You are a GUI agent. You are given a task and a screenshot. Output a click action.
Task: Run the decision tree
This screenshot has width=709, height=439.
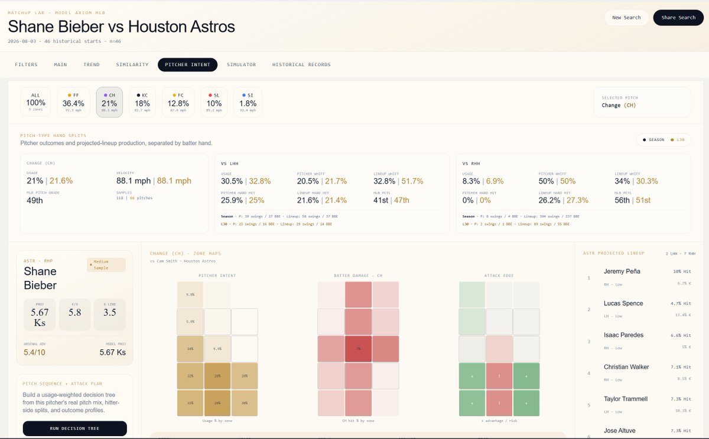[x=75, y=428]
